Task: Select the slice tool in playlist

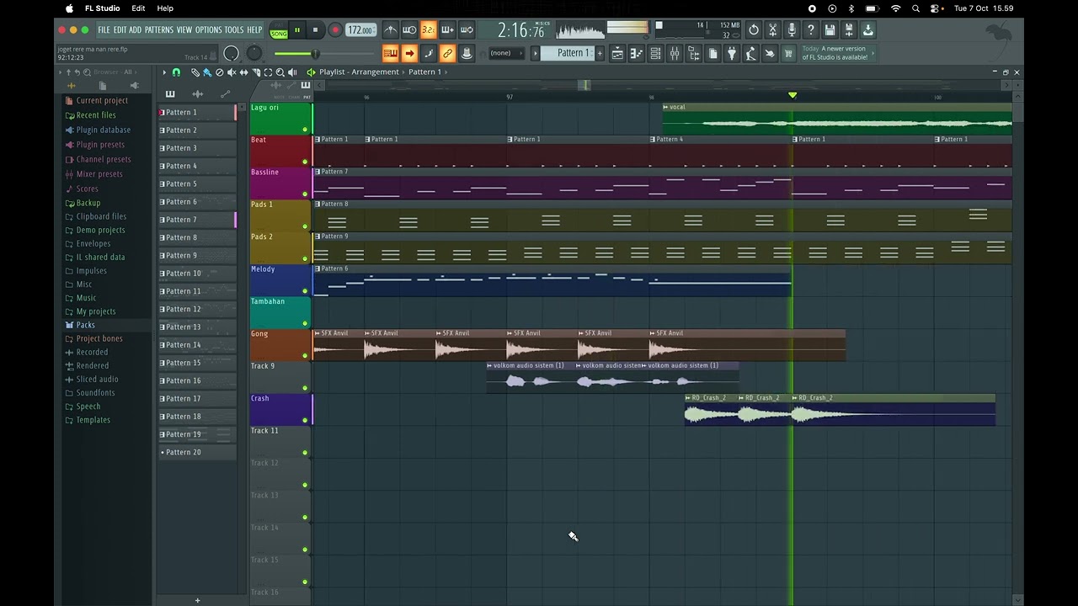Action: (x=256, y=72)
